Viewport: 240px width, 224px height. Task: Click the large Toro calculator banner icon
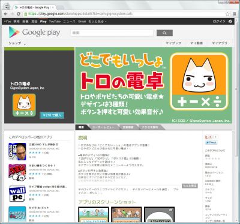(199, 82)
